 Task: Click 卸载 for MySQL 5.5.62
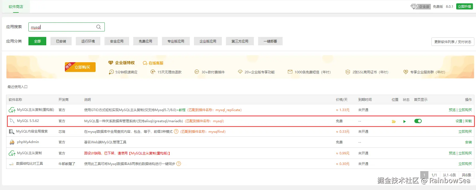click(468, 121)
